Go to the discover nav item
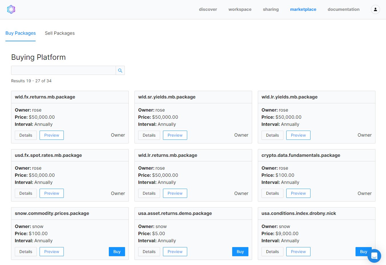The height and width of the screenshot is (265, 386). [208, 9]
